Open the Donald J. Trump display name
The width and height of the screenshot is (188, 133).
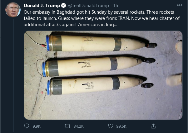(42, 6)
